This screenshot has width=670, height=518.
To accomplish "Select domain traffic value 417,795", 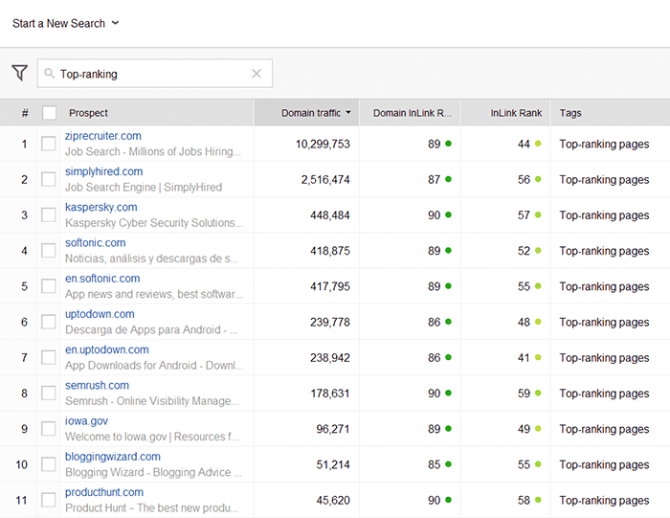I will click(330, 286).
